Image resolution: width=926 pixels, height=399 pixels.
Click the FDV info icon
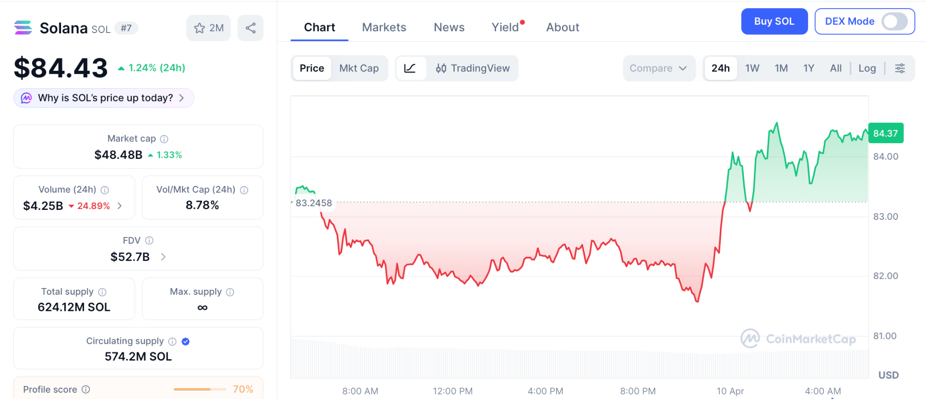click(149, 241)
